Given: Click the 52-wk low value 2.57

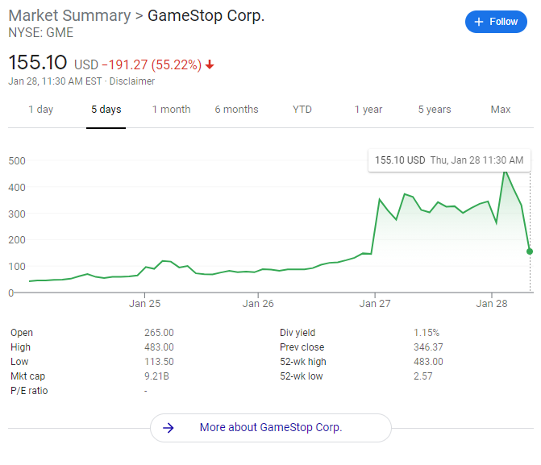Looking at the screenshot, I should click(x=423, y=376).
